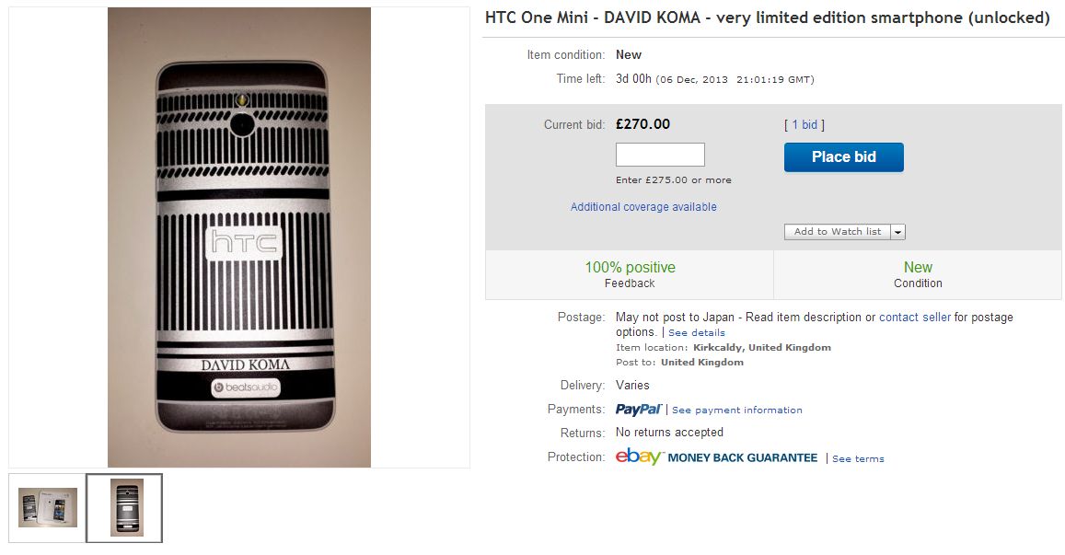1065x555 pixels.
Task: Select the second thumbnail of phone back
Action: pyautogui.click(x=125, y=507)
